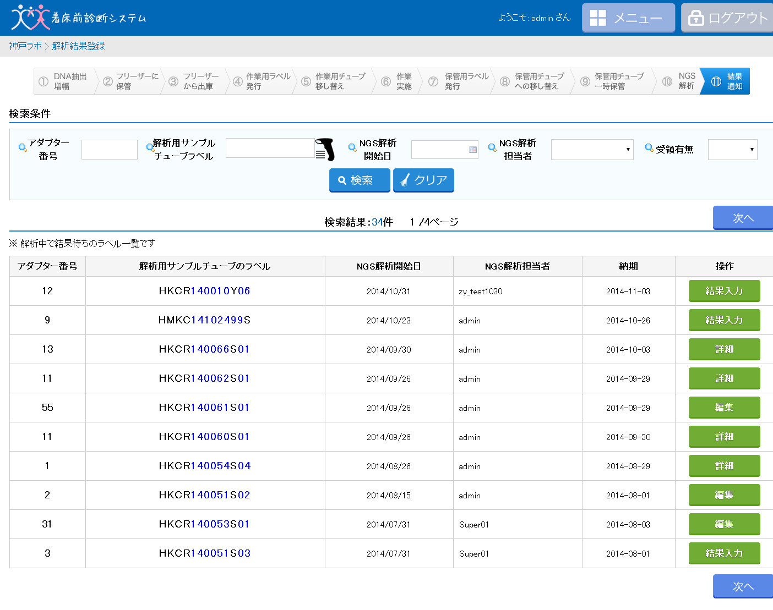Viewport: 773px width, 610px height.
Task: Click 結果入力 for HKCR140010Y06 row
Action: tap(724, 291)
